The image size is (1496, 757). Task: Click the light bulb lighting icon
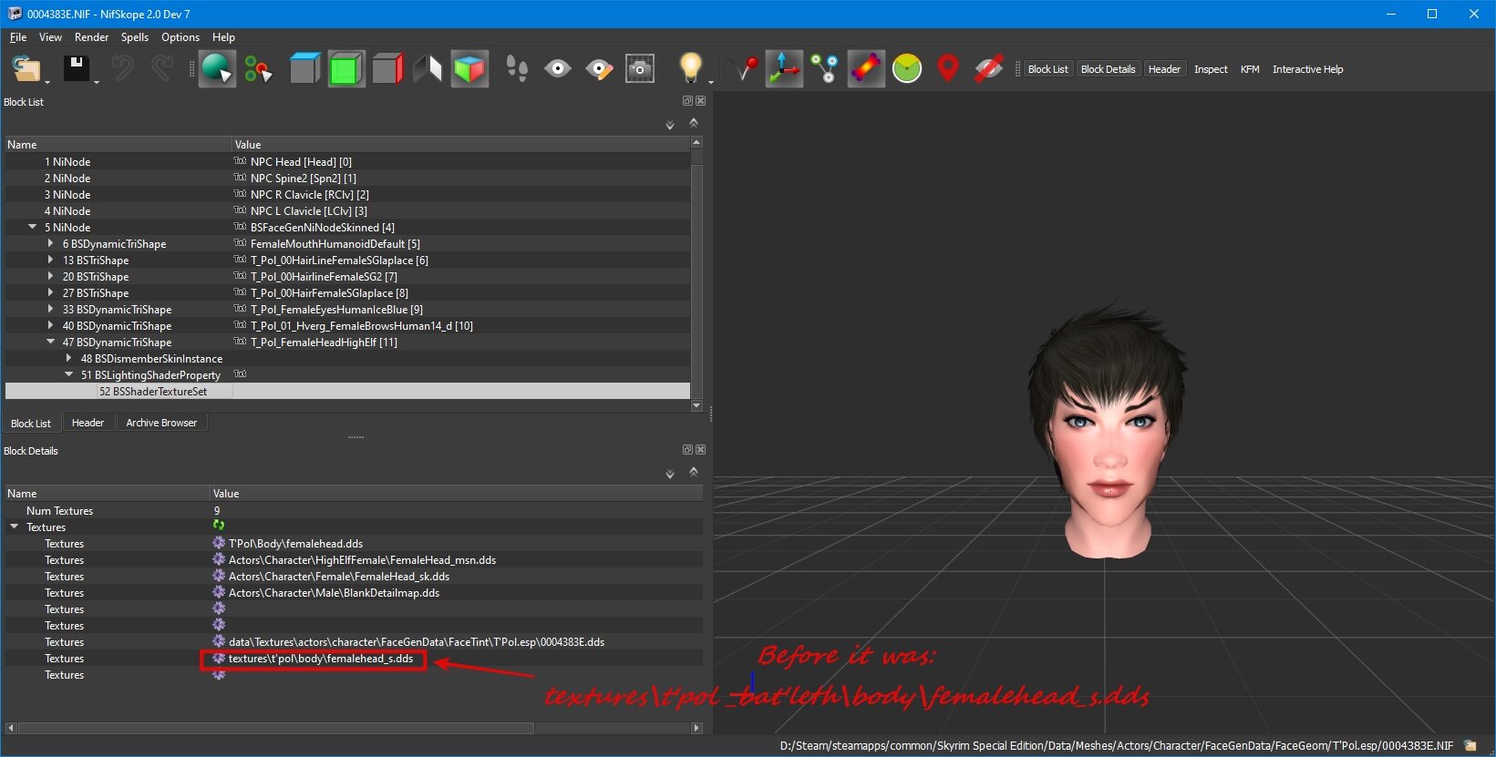click(x=690, y=68)
